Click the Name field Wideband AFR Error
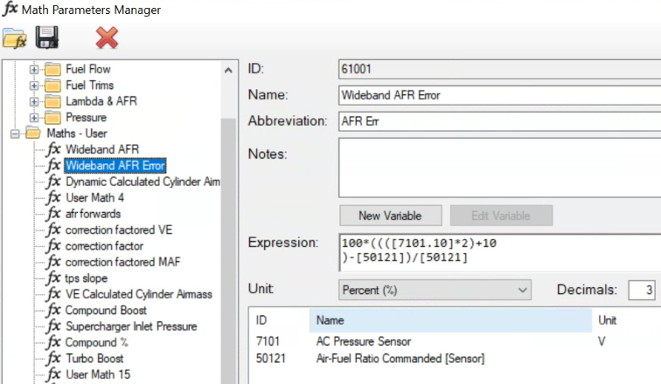661x384 pixels. tap(499, 95)
